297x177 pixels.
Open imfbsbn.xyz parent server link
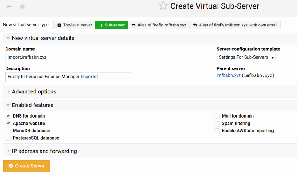(229, 75)
